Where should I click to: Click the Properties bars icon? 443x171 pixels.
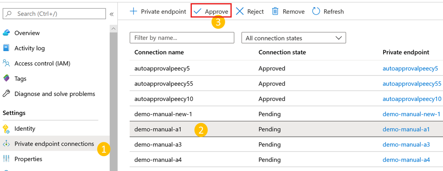[6, 159]
